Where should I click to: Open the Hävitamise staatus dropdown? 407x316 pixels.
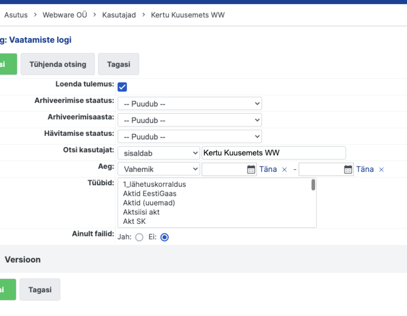point(190,136)
